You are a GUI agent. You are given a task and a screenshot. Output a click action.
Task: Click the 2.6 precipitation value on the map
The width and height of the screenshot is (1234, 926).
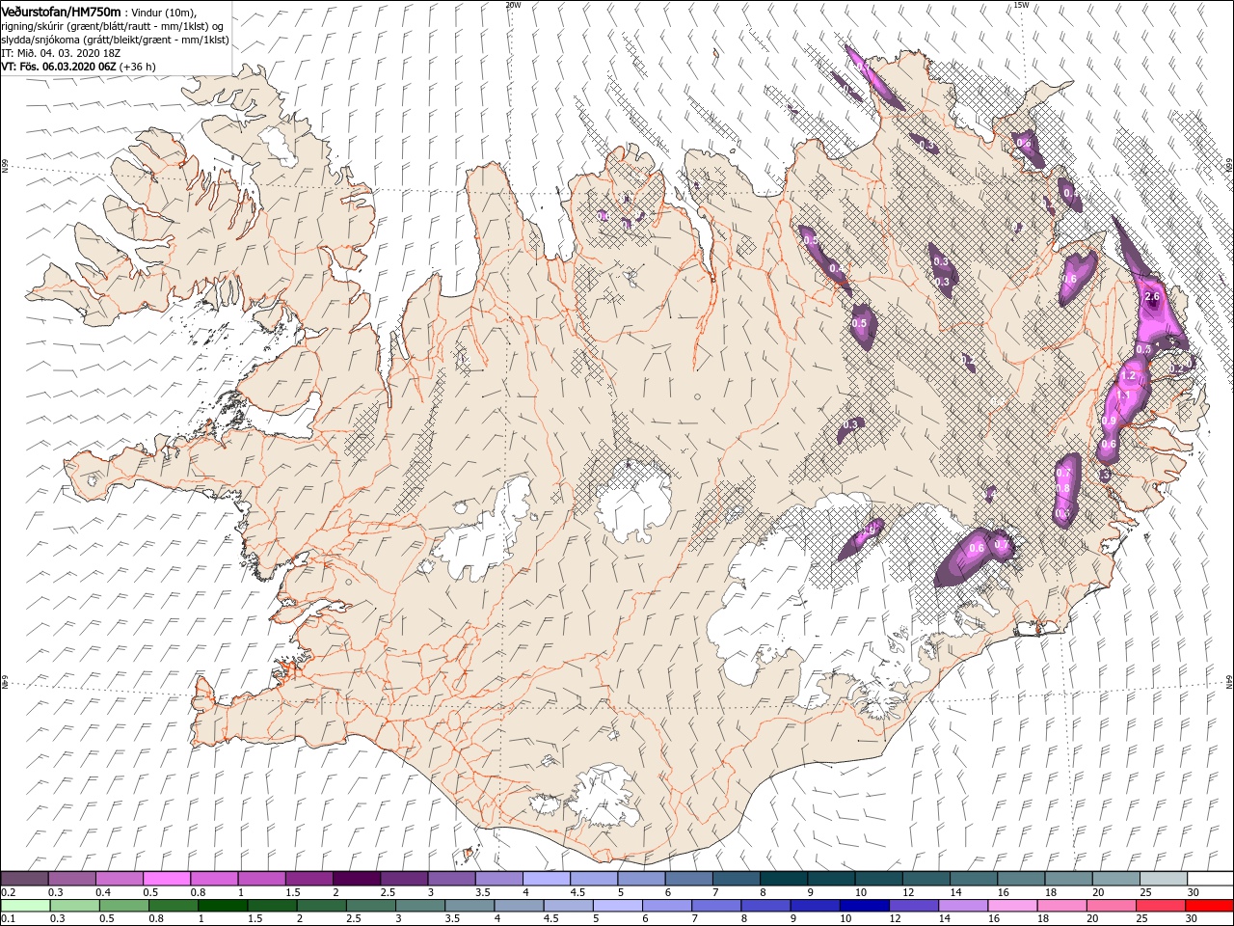[1151, 297]
